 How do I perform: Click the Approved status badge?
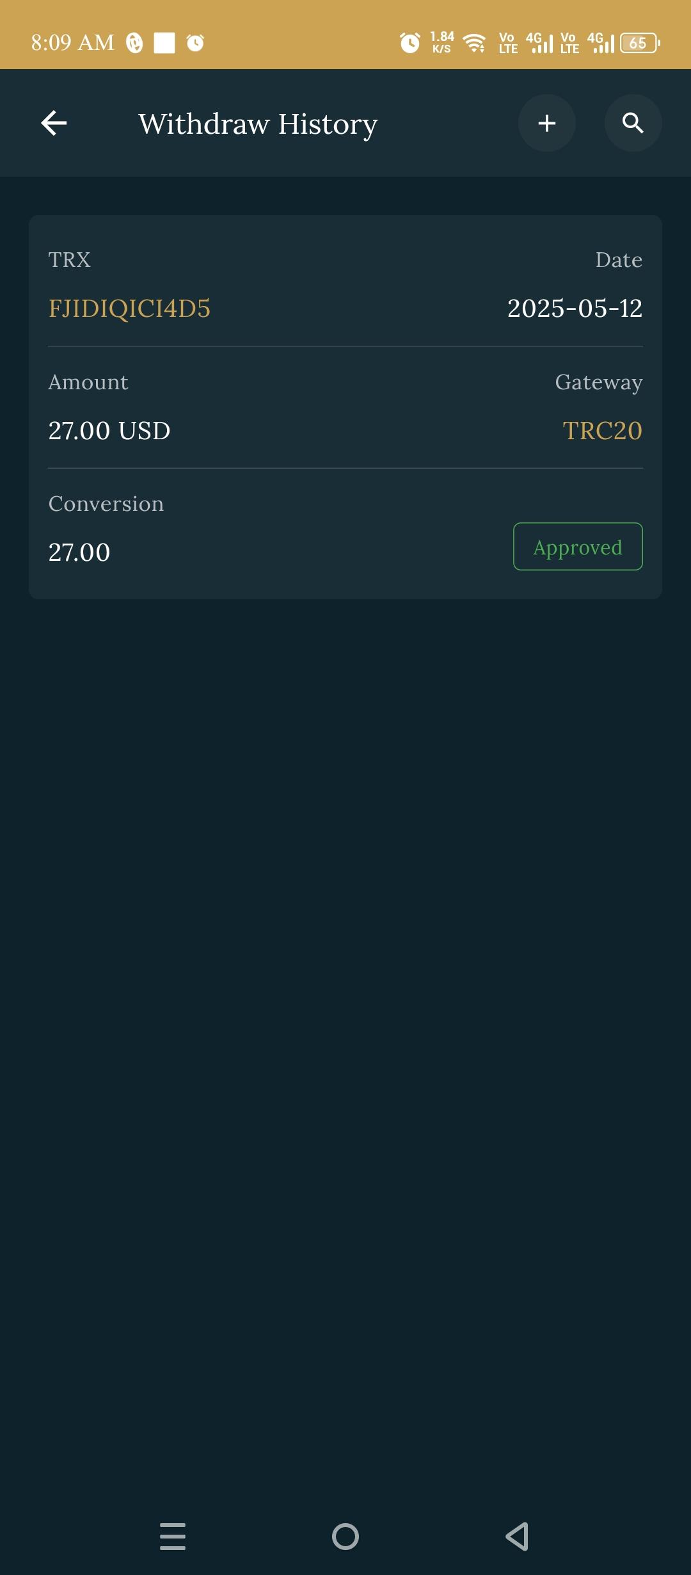578,547
